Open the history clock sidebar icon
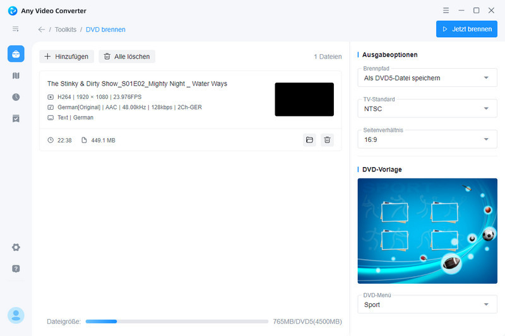This screenshot has height=336, width=505. [x=16, y=97]
